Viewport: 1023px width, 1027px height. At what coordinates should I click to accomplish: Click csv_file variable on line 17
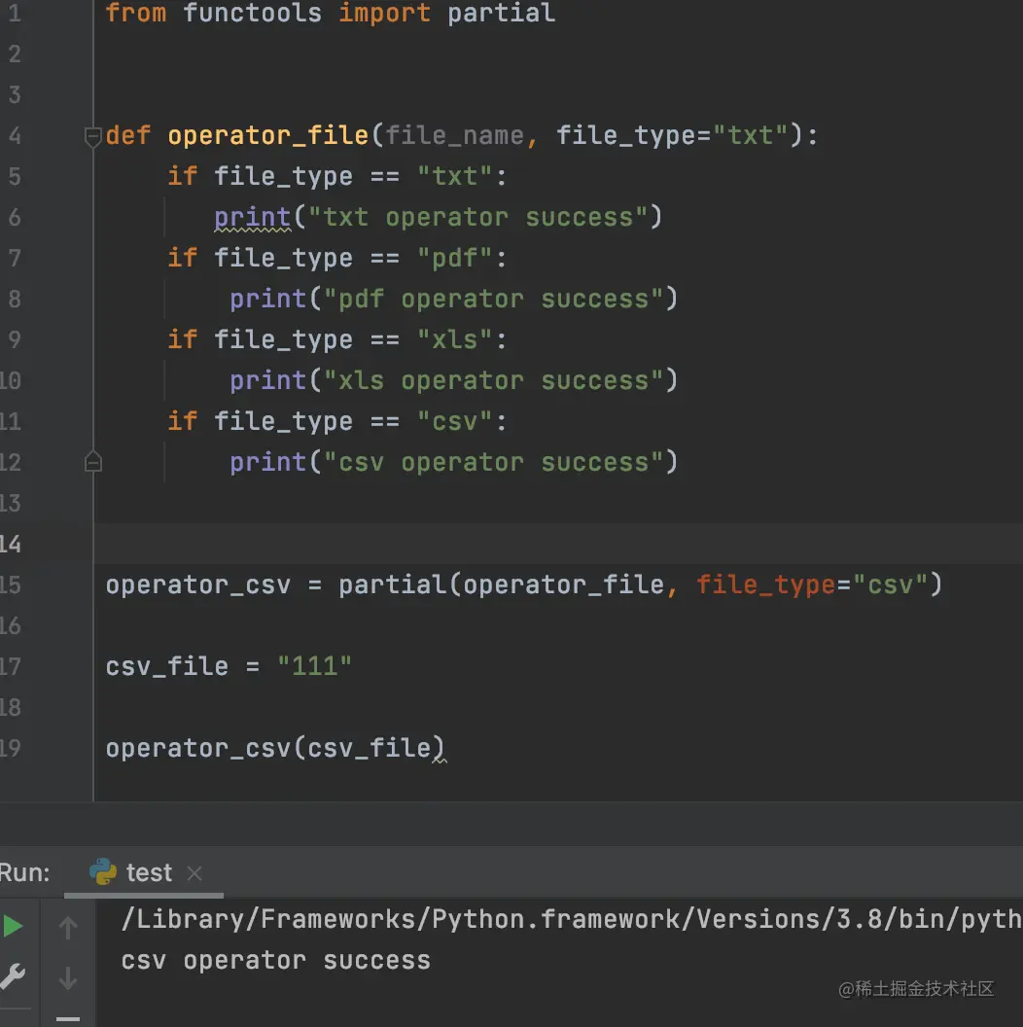coord(167,667)
